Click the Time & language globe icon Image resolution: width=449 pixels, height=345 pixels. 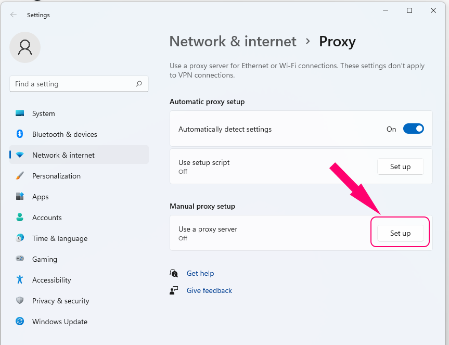coord(20,238)
